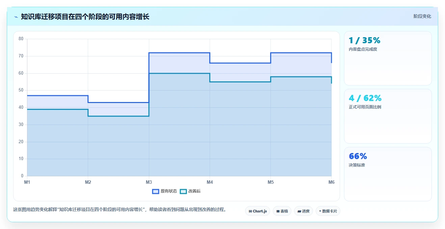The height and width of the screenshot is (229, 445).
Task: Toggle the 改善后 legend swatch
Action: (x=183, y=191)
